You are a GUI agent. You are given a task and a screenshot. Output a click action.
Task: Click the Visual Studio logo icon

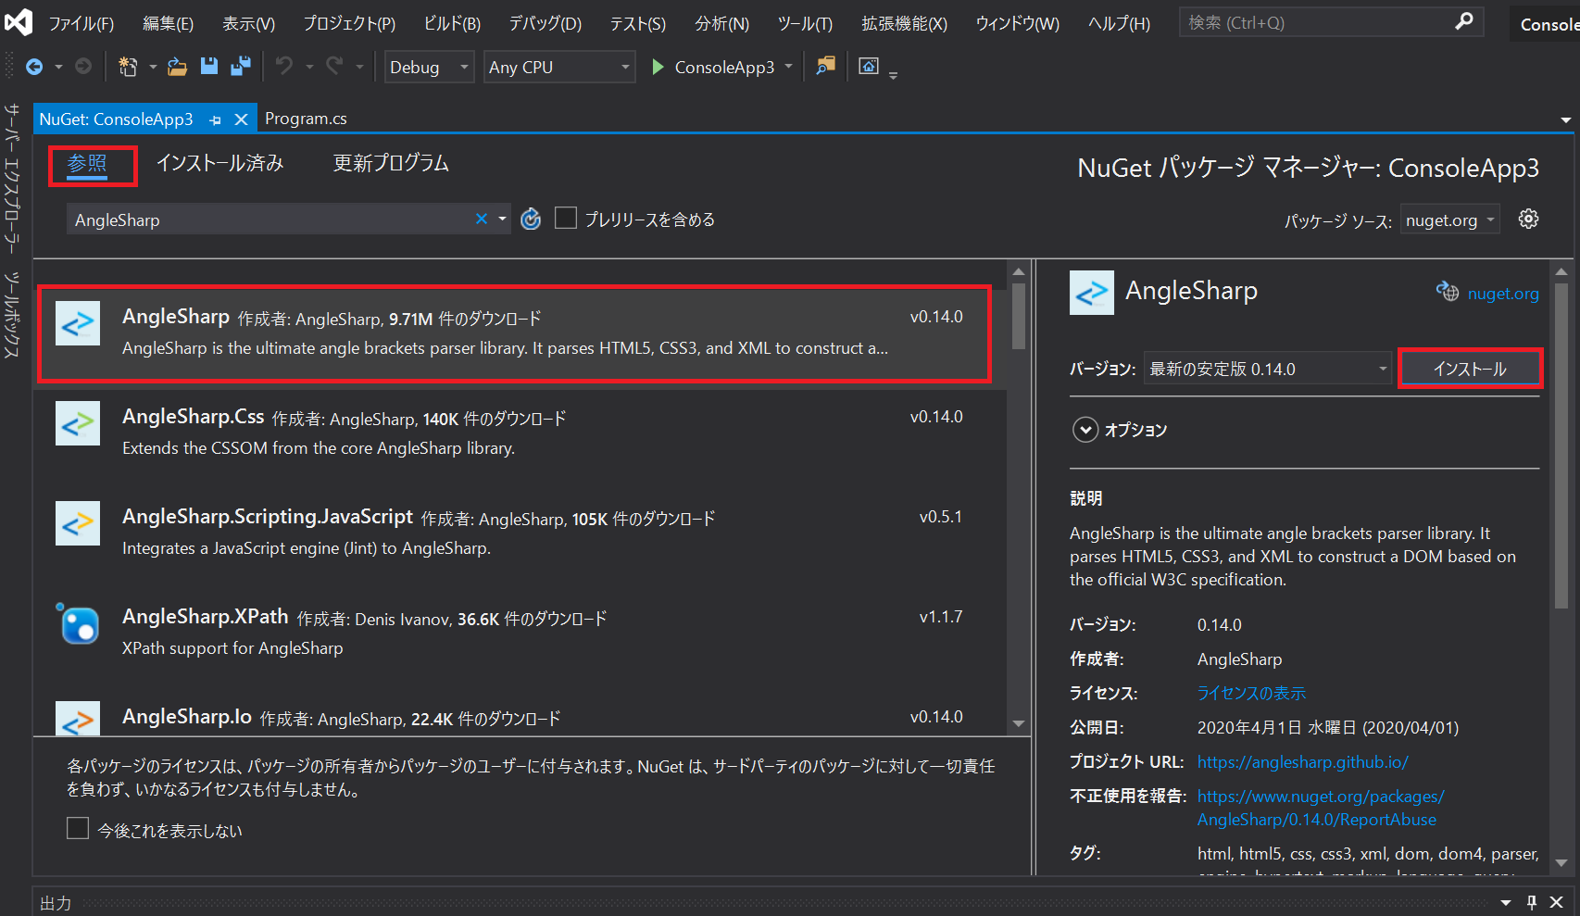(18, 22)
